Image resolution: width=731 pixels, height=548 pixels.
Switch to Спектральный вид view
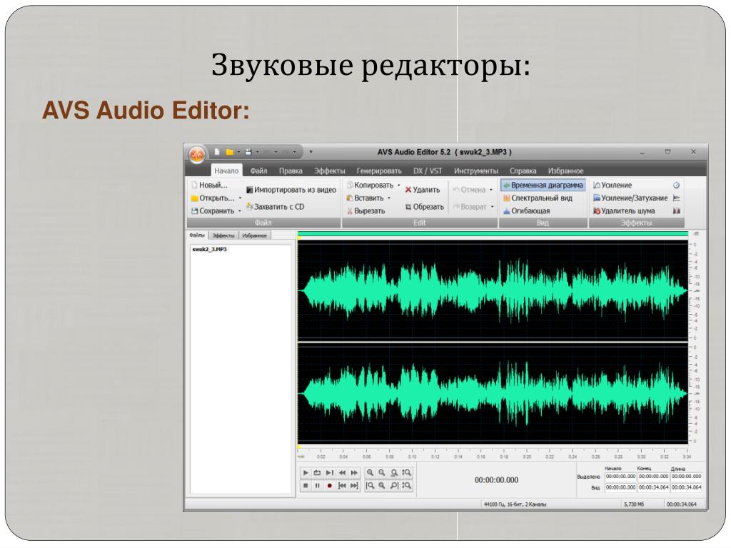click(x=538, y=198)
